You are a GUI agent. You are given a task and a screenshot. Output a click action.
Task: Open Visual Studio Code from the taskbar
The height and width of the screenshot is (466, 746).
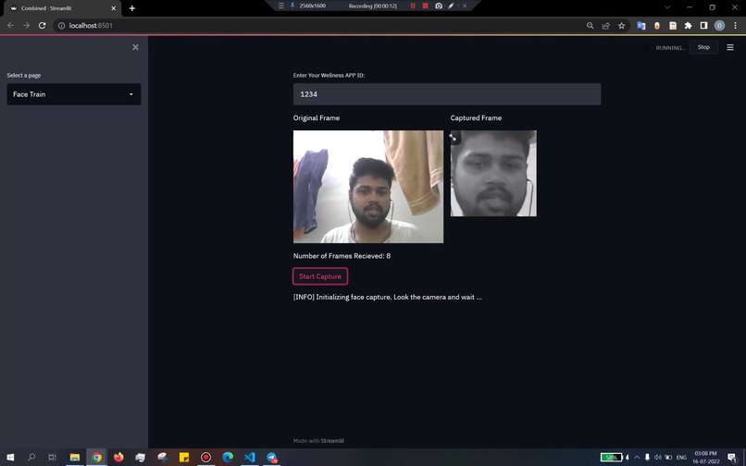(x=250, y=458)
